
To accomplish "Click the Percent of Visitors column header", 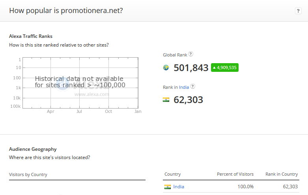I will point(235,174).
